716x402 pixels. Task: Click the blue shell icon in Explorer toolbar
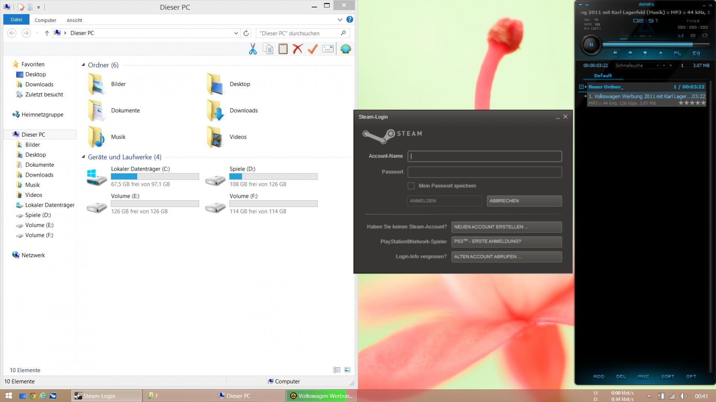point(346,49)
